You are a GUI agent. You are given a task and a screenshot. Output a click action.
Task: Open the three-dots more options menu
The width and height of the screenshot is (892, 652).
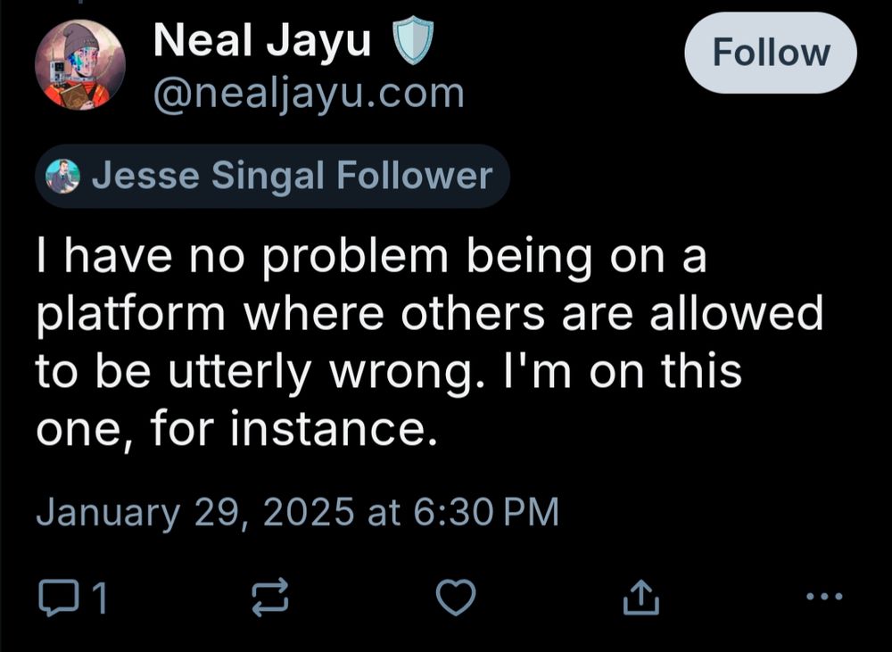coord(822,597)
